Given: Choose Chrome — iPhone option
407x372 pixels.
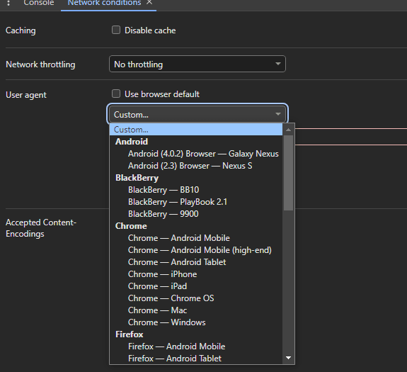Looking at the screenshot, I should coord(196,274).
